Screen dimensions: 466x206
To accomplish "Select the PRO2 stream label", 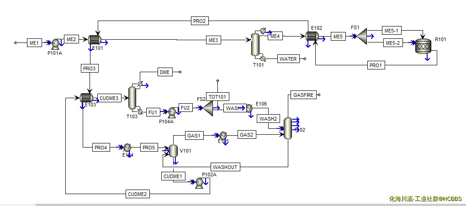I will [200, 21].
